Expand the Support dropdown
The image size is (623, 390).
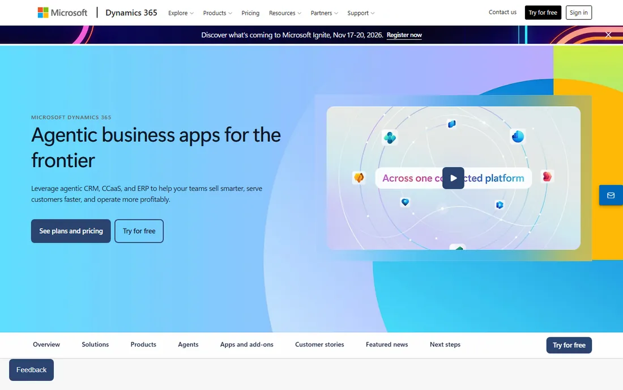point(361,13)
